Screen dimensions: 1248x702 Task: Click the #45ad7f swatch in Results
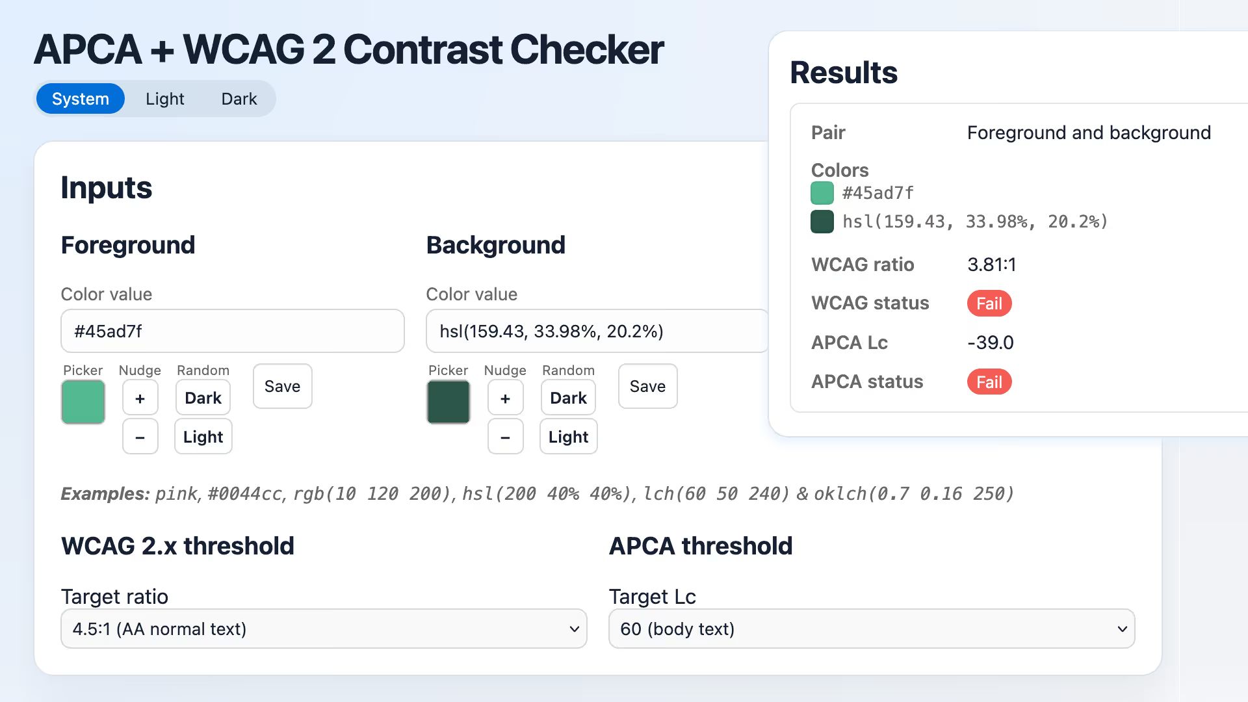822,192
